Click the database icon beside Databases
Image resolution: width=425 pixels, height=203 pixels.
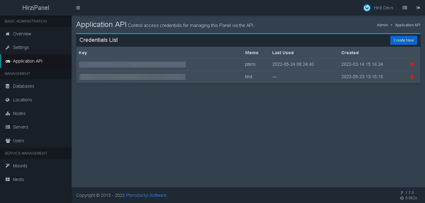[7, 86]
